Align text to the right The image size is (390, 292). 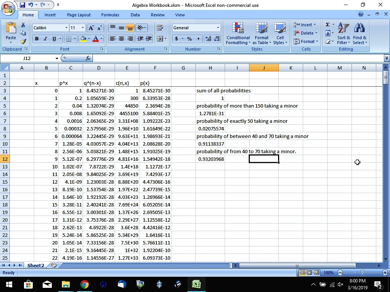click(x=130, y=38)
